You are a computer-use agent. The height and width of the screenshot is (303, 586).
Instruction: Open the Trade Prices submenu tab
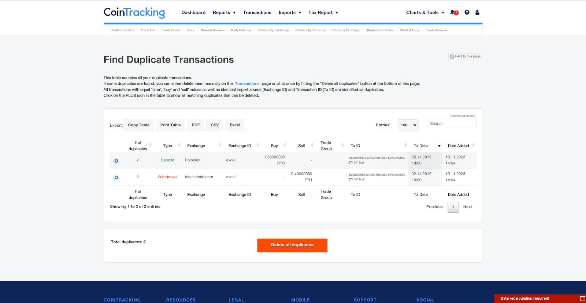point(171,30)
